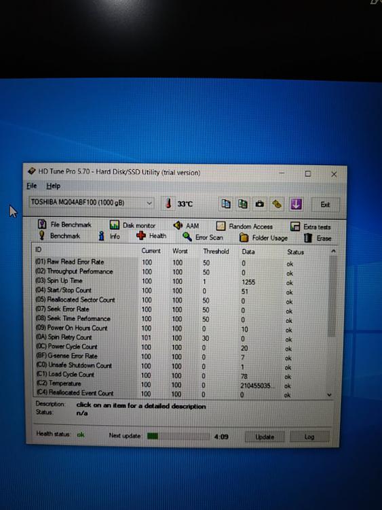The height and width of the screenshot is (510, 382).
Task: Click the Data column header
Action: [x=248, y=252]
